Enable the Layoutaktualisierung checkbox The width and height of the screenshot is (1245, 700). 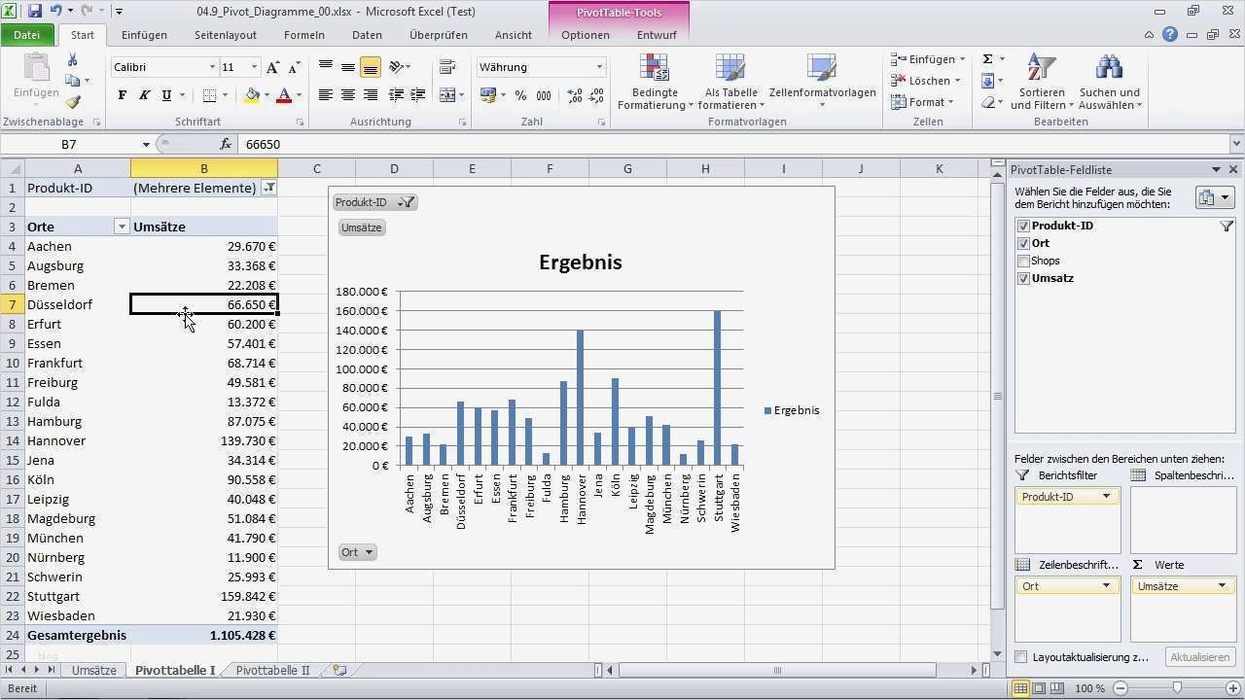pos(1020,657)
